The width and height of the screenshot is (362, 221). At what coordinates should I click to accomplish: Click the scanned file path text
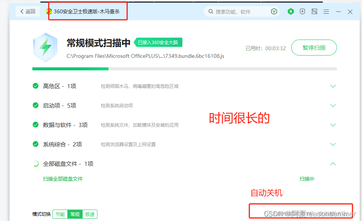pos(145,56)
